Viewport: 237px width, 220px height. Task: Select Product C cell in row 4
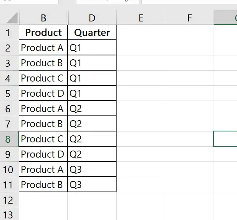coord(43,78)
